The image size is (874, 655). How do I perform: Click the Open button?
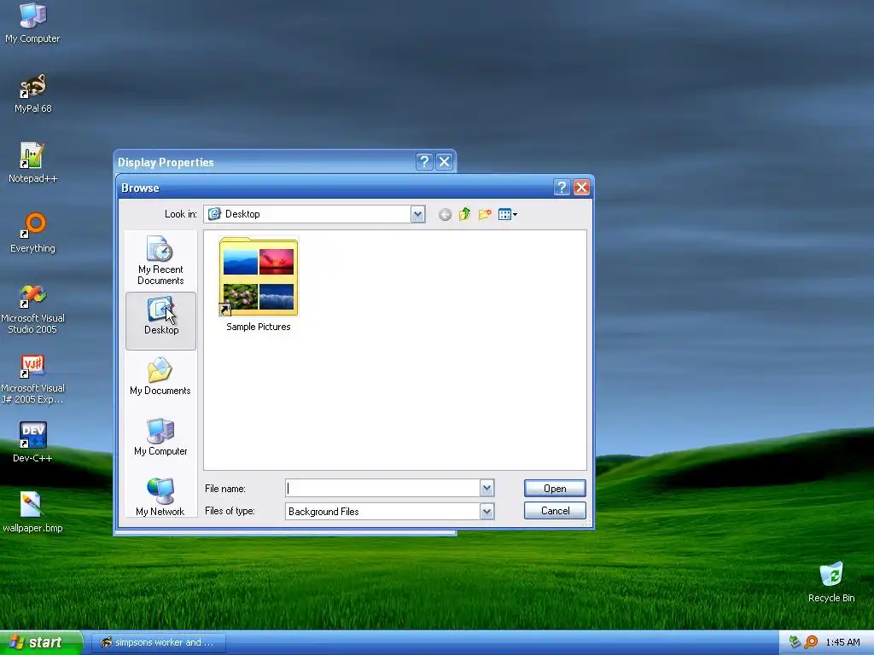(555, 489)
